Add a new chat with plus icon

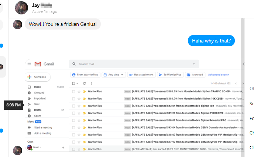coord(63,148)
